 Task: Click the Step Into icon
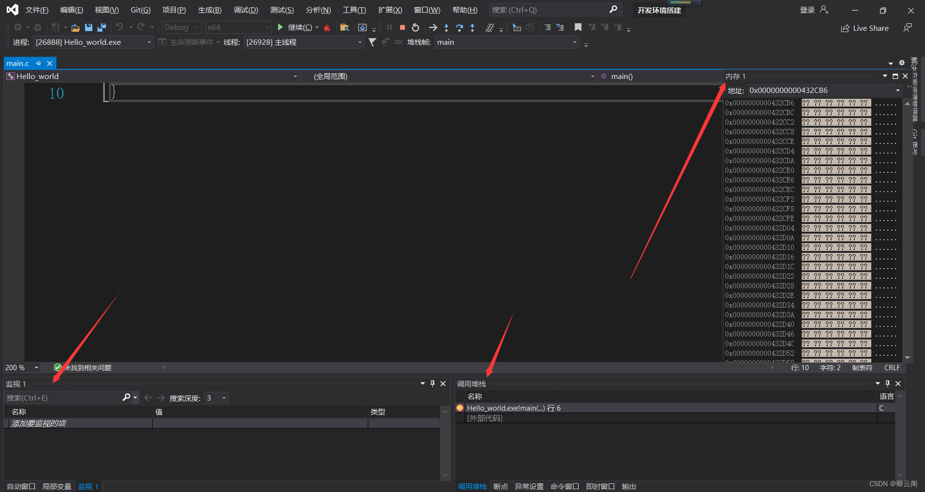click(446, 27)
